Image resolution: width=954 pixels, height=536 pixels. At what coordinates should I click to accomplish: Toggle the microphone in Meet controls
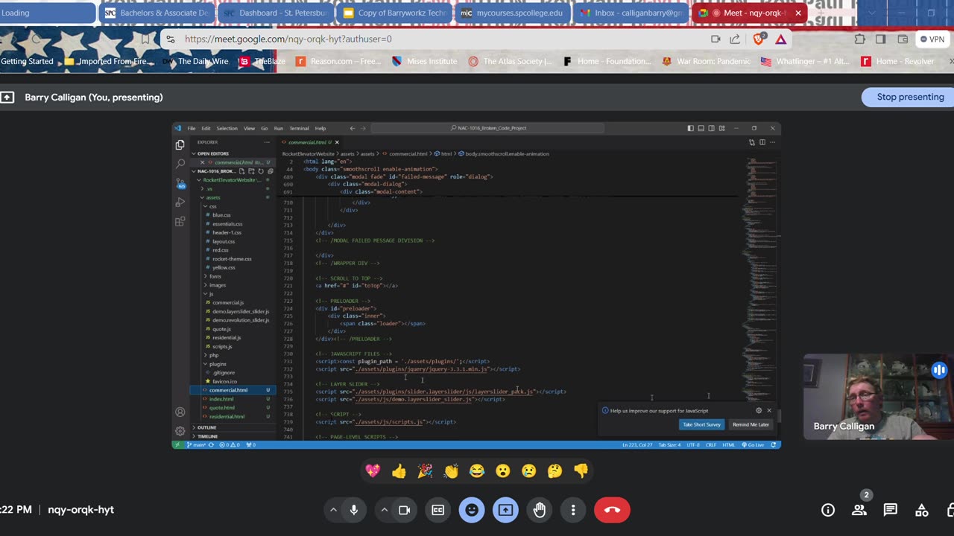(x=354, y=510)
